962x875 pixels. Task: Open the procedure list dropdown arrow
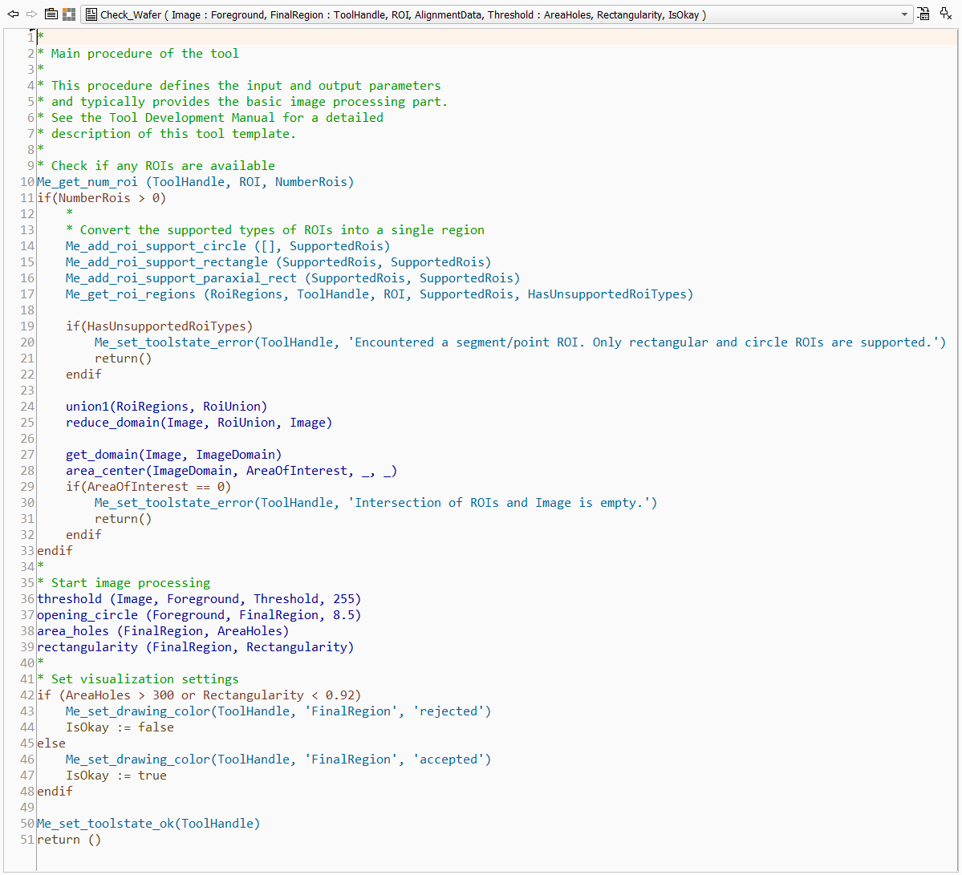click(x=904, y=14)
